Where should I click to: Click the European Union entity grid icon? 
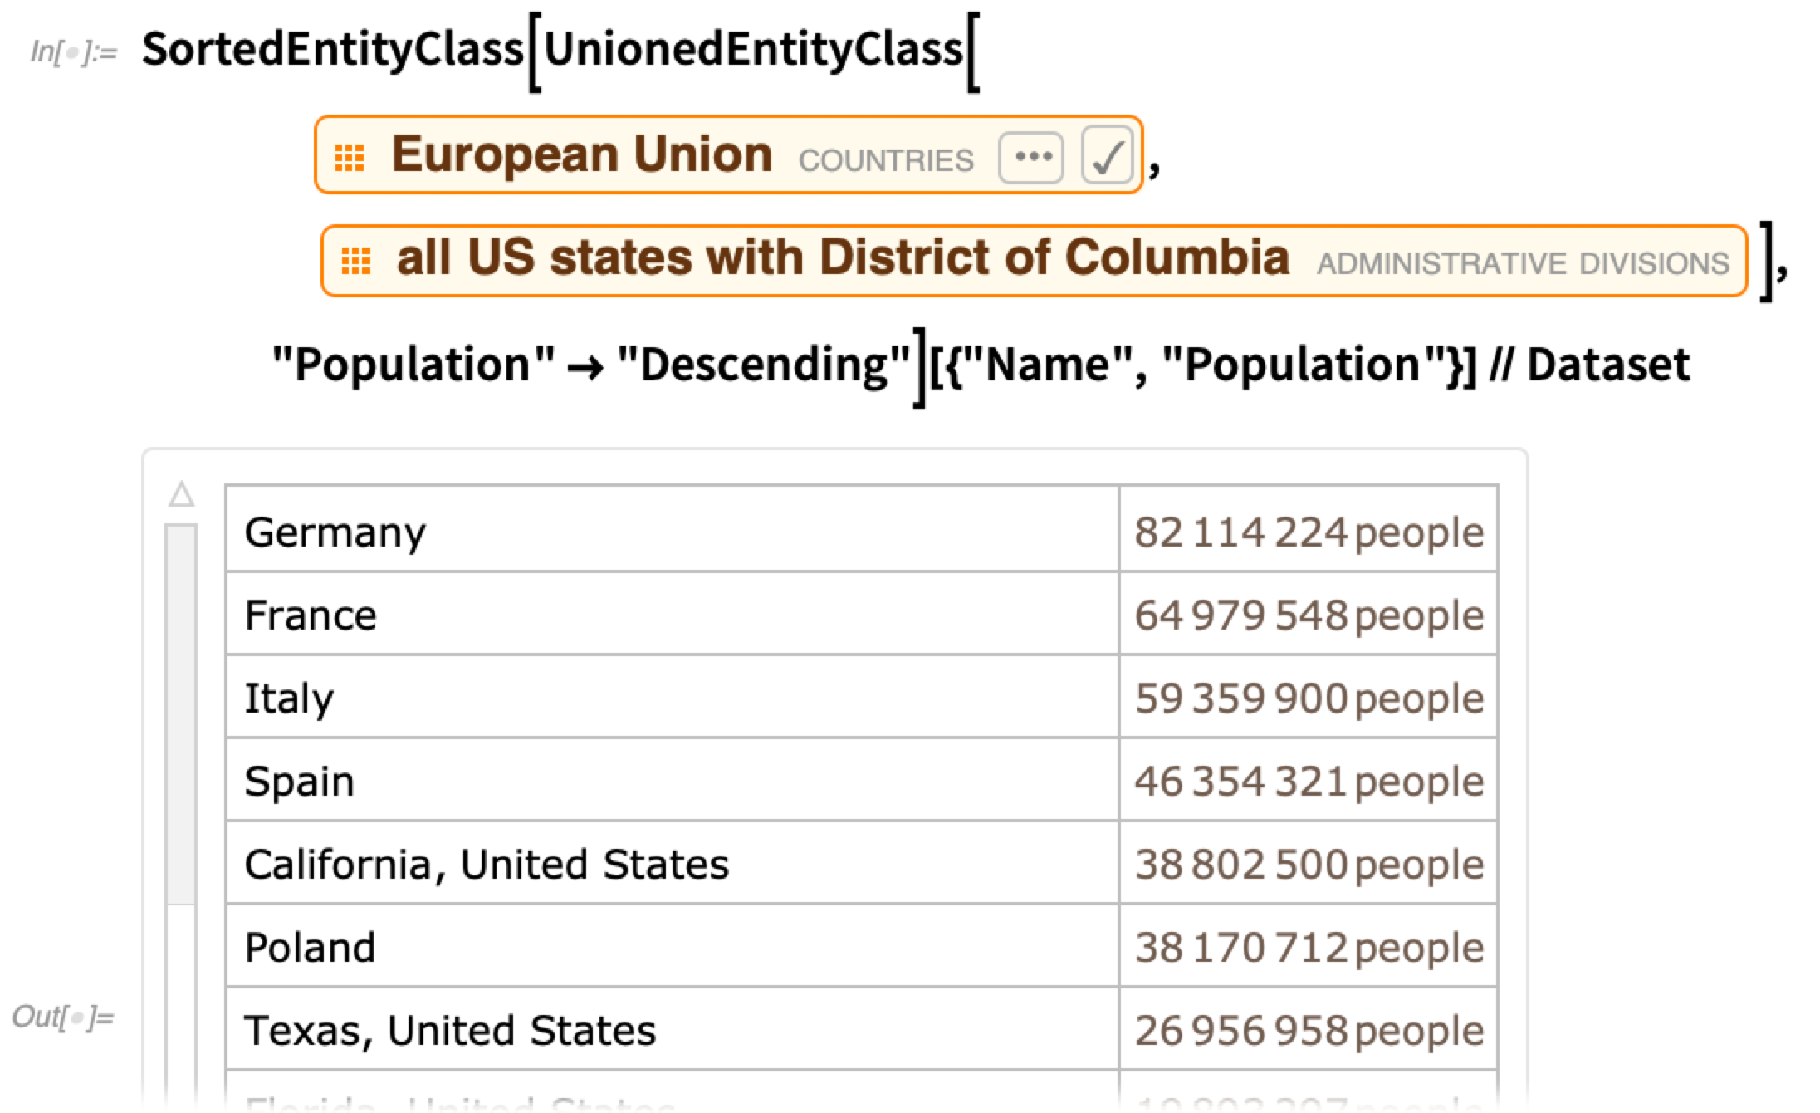click(x=350, y=157)
